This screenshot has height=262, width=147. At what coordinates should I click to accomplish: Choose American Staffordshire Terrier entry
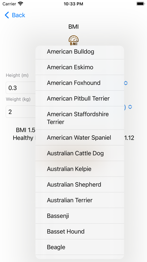(x=80, y=118)
